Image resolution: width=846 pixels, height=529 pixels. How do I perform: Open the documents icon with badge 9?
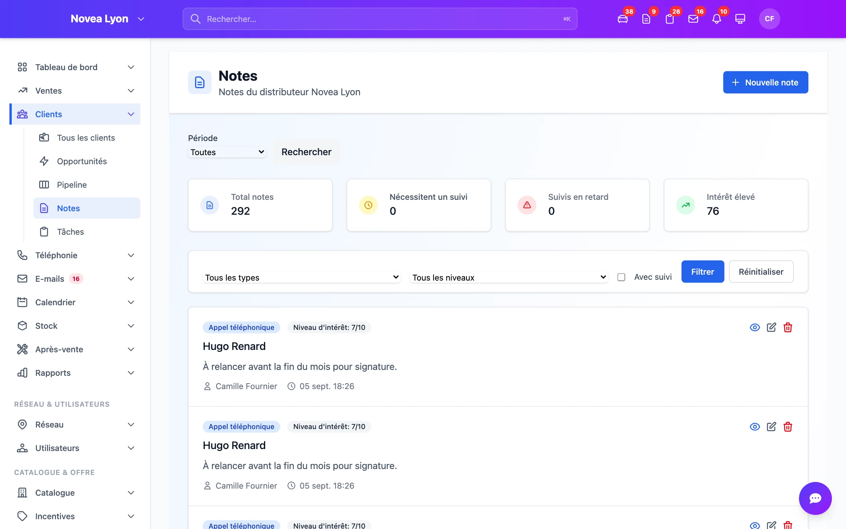click(x=646, y=19)
